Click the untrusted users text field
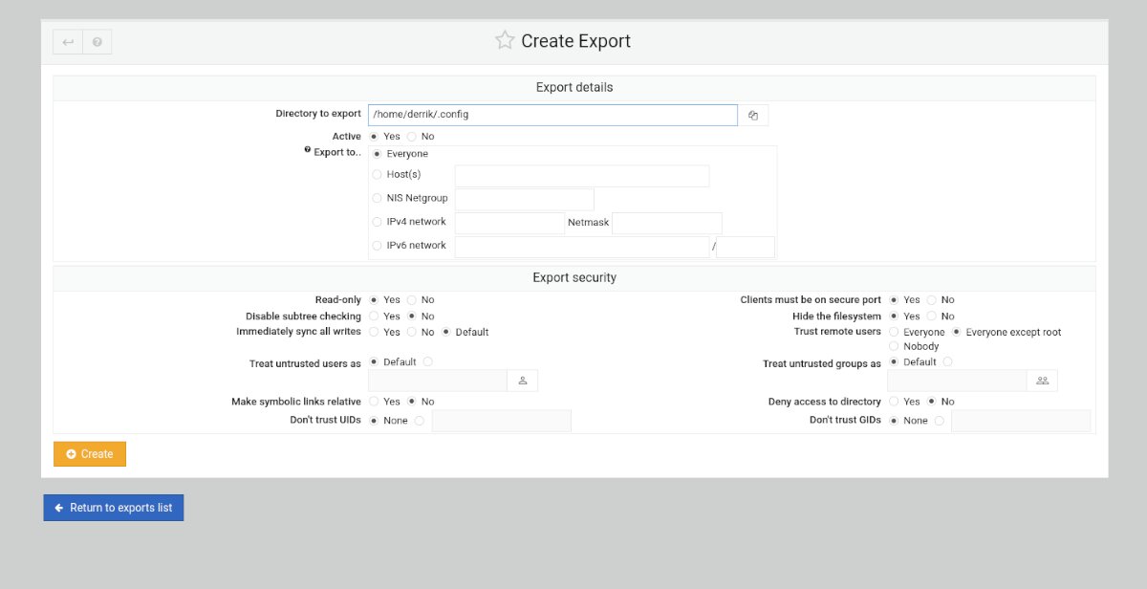Image resolution: width=1147 pixels, height=589 pixels. tap(438, 381)
